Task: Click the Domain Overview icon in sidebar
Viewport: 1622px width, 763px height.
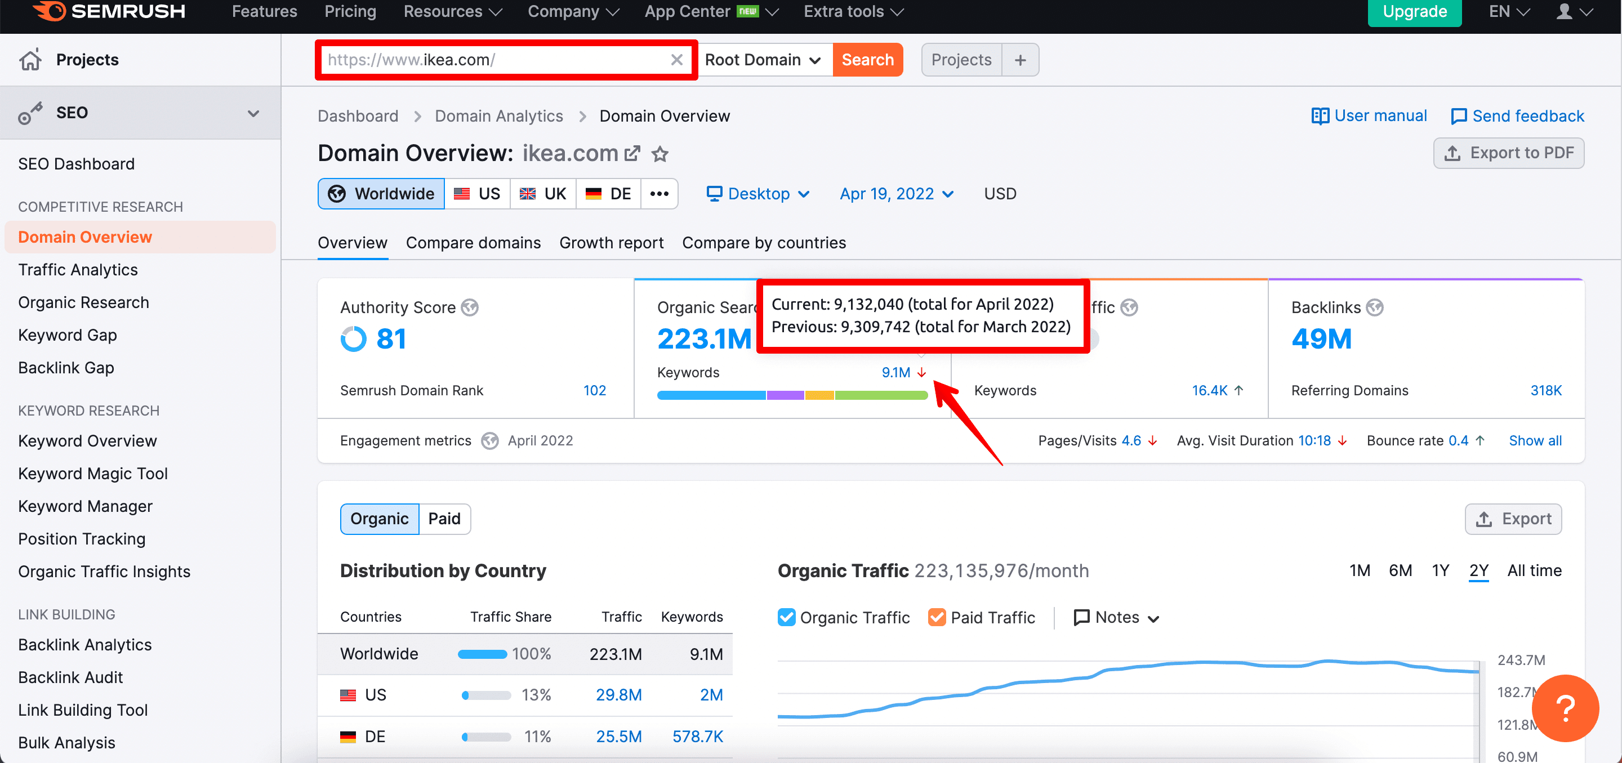Action: pos(85,237)
